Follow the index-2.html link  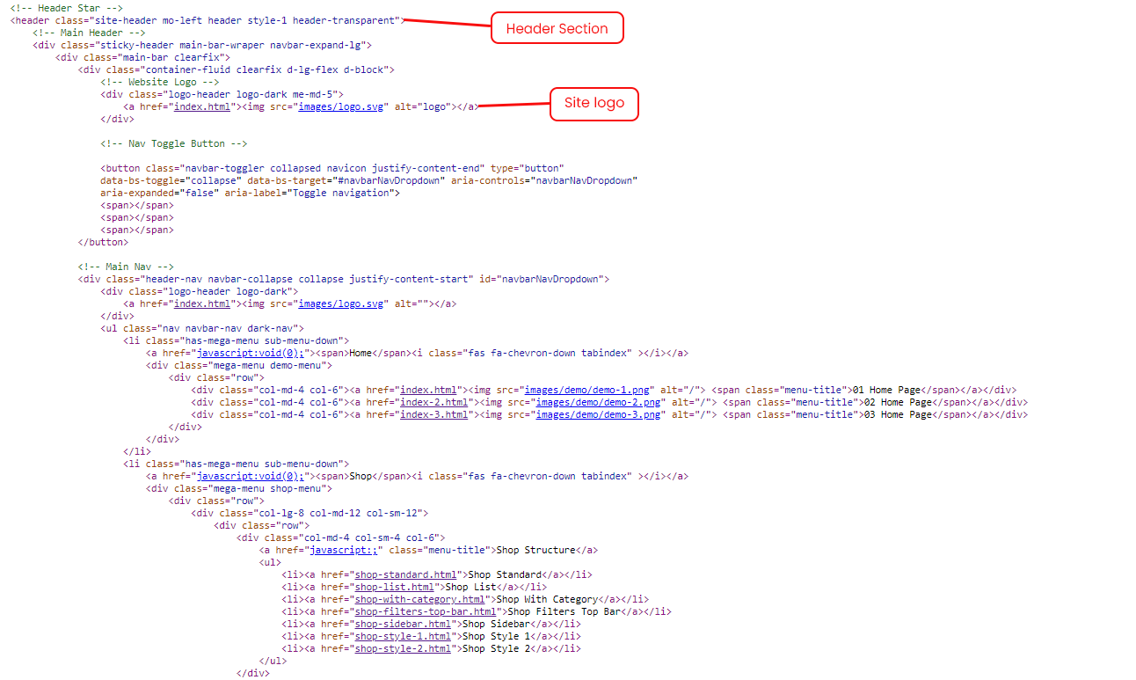pos(433,402)
